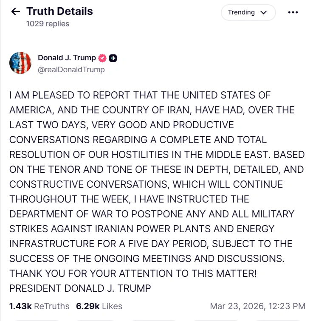Click the @realDonaldTrump handle
Screen dimensions: 313x321
(x=71, y=70)
